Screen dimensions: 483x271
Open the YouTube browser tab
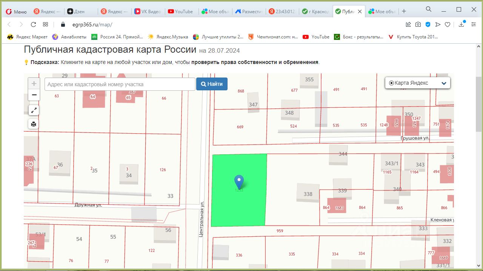tap(180, 11)
